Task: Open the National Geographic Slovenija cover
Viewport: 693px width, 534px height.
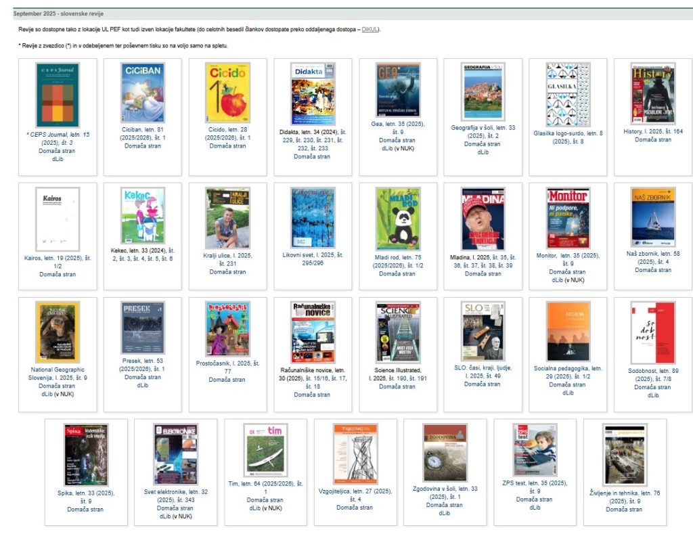Action: tap(58, 332)
